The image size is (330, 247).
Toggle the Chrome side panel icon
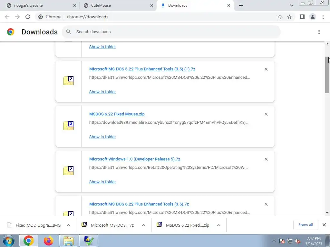[x=302, y=17]
